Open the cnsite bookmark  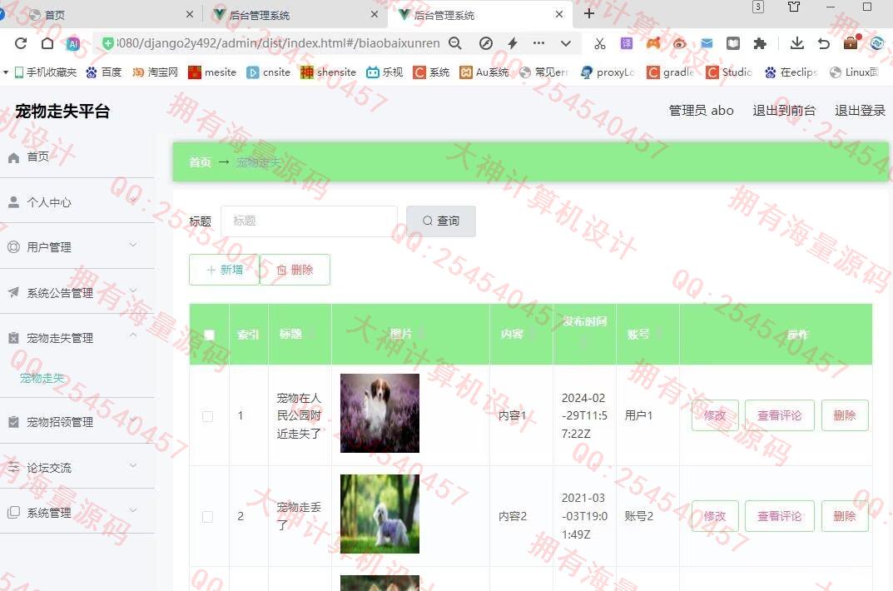tap(268, 72)
